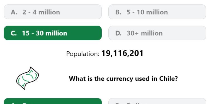
Task: Select answer D. 30+ million
Action: [x=157, y=33]
